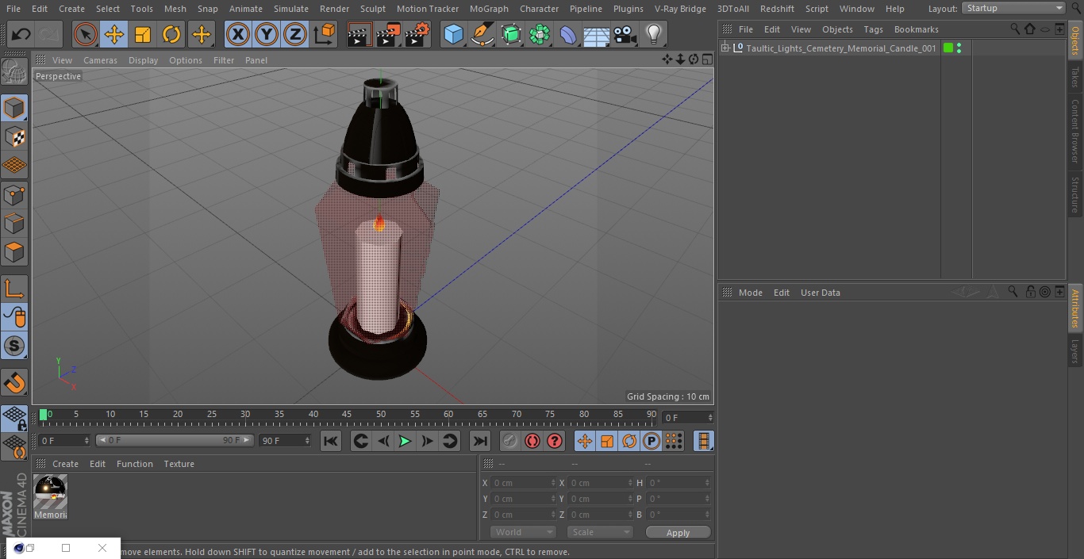Enable Axis mode in left toolbar
This screenshot has height=559, width=1084.
[x=14, y=289]
